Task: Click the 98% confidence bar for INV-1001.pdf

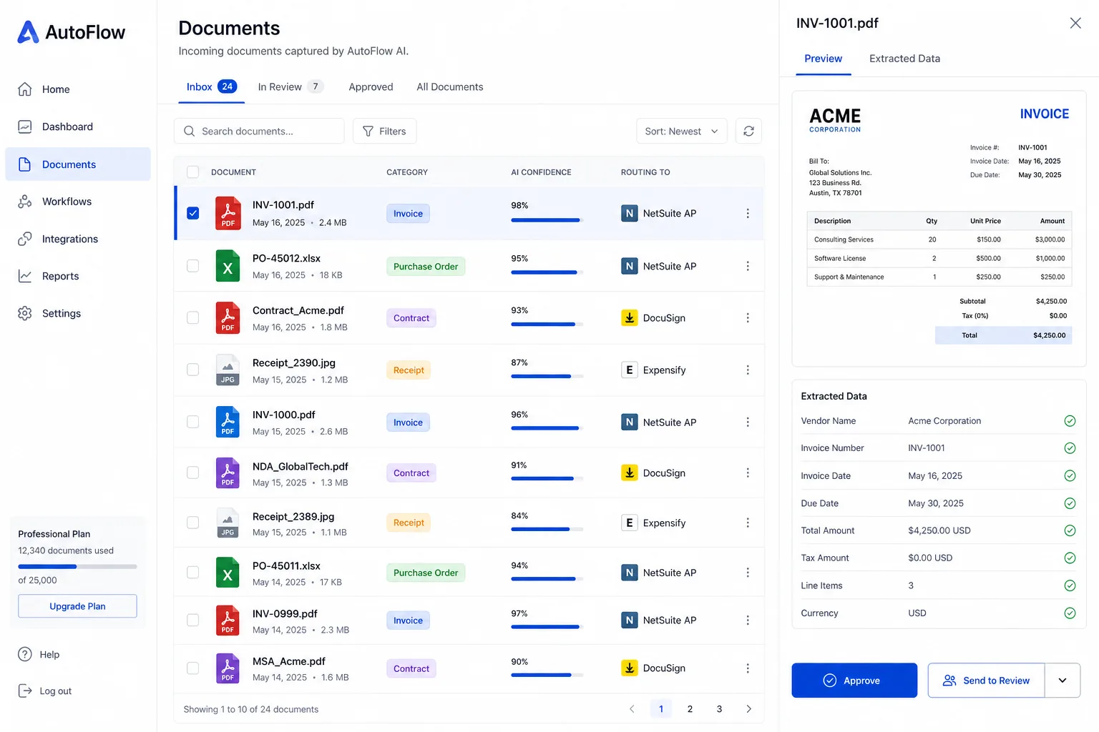Action: 547,220
